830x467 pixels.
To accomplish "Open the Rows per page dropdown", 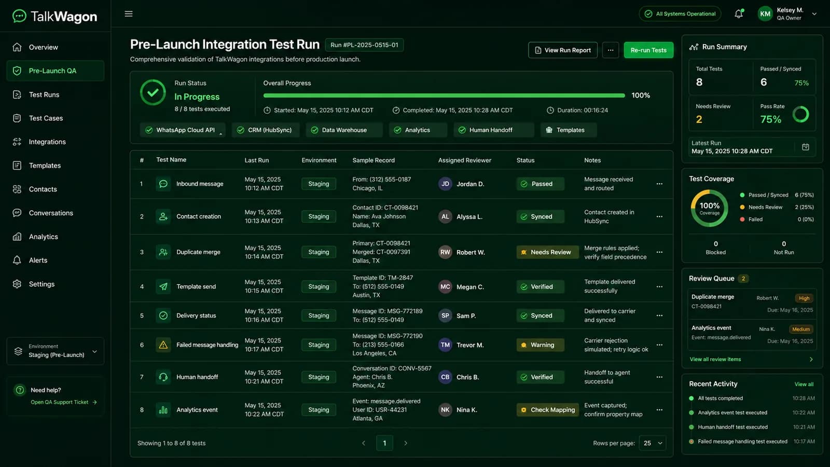I will click(653, 443).
